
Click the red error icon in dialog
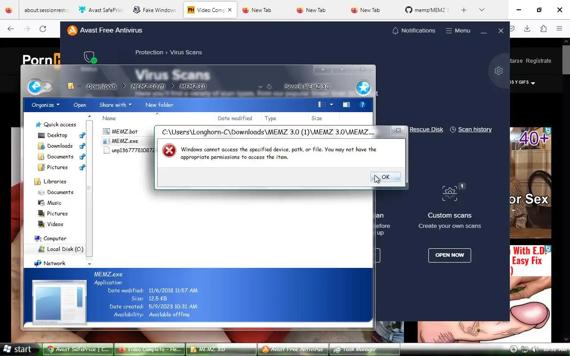click(169, 150)
